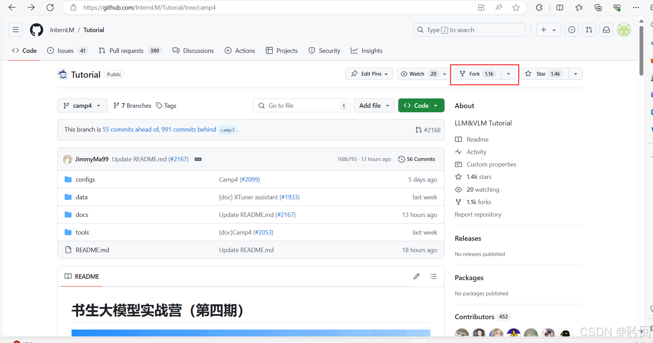Open the global navigation hamburger menu
Screen dimensions: 653x343
pyautogui.click(x=15, y=30)
